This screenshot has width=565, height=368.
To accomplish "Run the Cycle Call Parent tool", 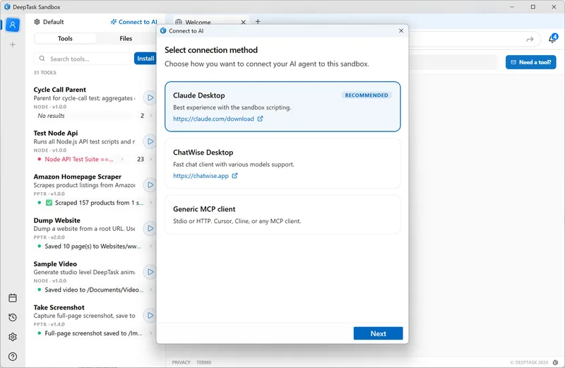I will click(x=150, y=97).
